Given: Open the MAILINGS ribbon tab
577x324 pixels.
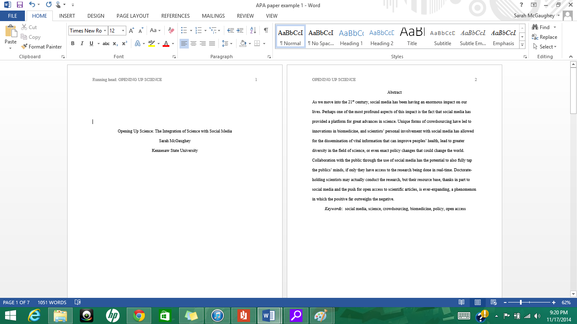Looking at the screenshot, I should coord(213,16).
